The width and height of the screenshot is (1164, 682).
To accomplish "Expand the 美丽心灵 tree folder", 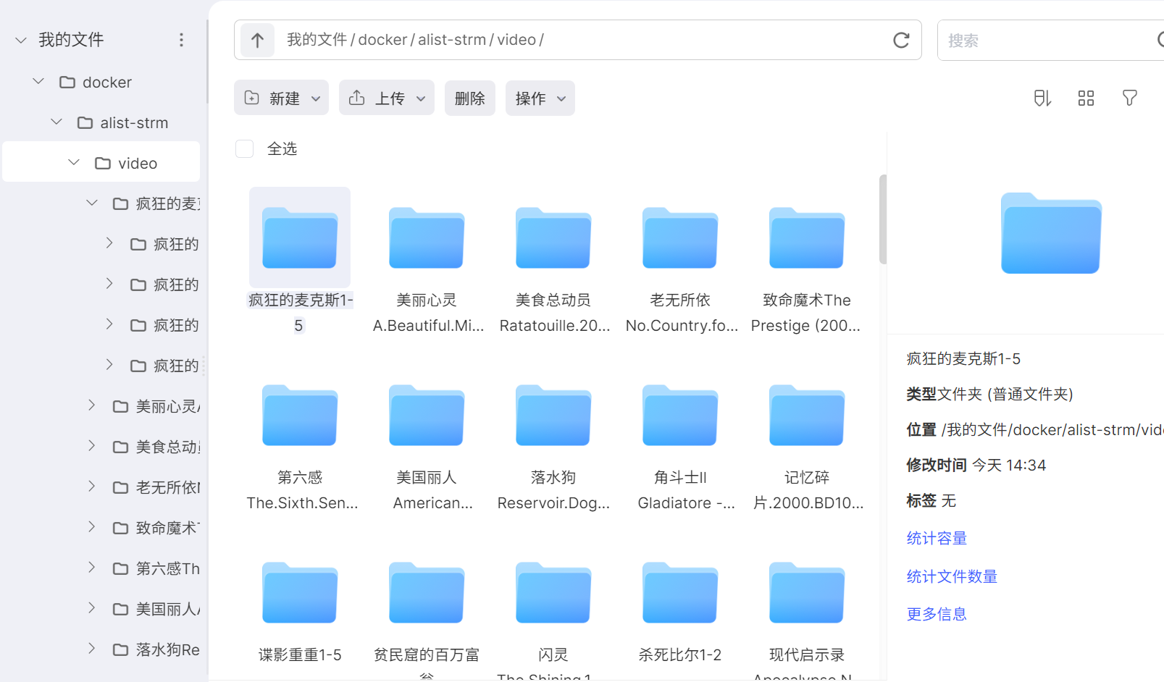I will pos(91,405).
